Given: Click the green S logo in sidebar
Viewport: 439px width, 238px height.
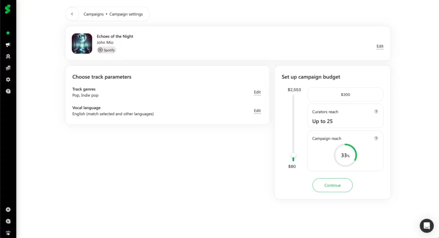Looking at the screenshot, I should [x=8, y=9].
